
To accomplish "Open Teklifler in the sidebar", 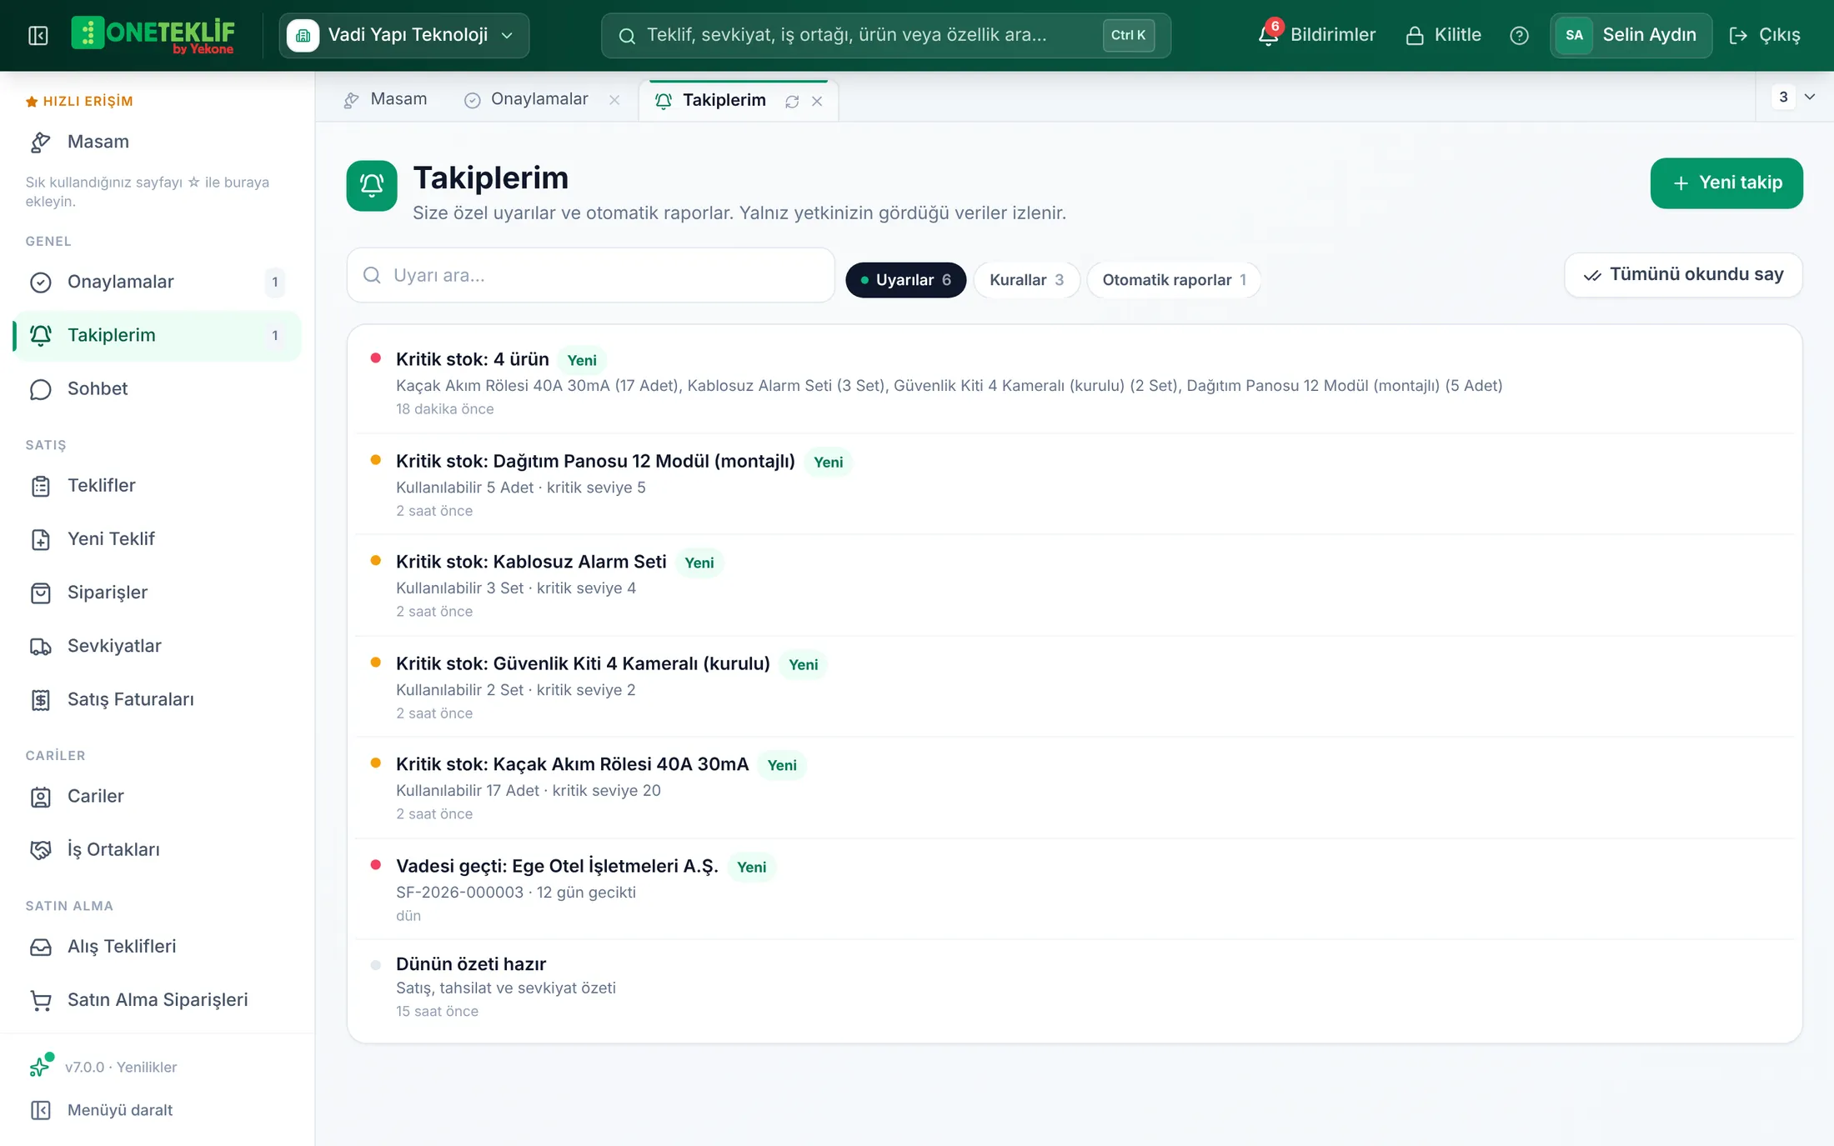I will tap(158, 485).
